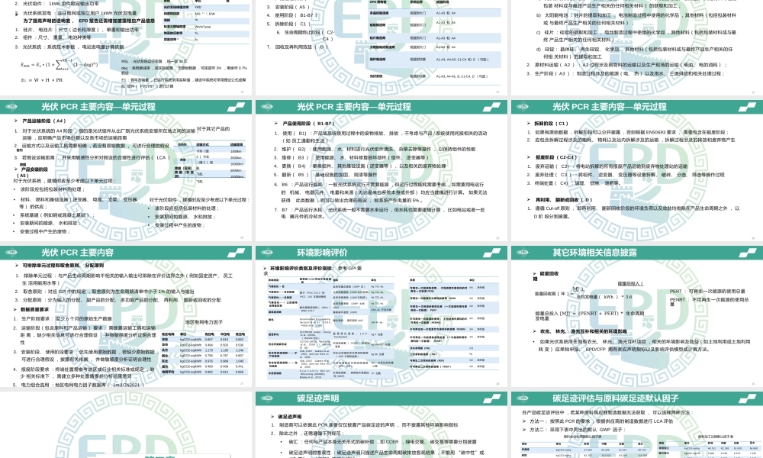The image size is (763, 458).
Task: Click the white parallelogram logo in 环境影响评价 header
Action: [491, 253]
